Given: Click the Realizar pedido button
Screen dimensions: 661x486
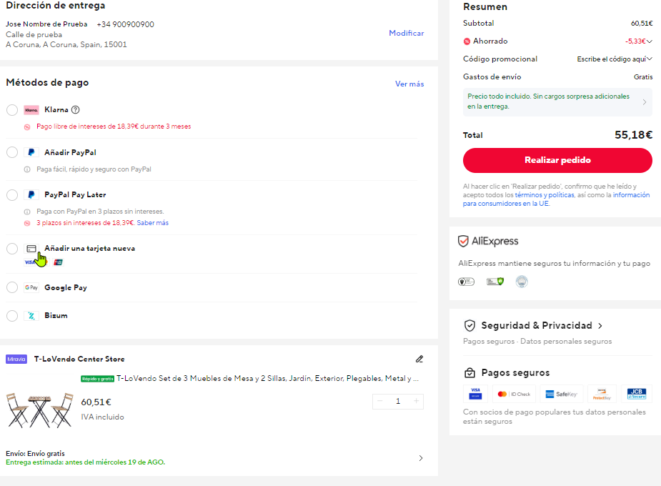Looking at the screenshot, I should [x=557, y=160].
